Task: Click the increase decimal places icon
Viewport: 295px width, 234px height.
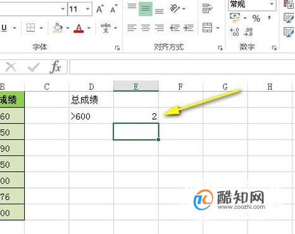Action: pos(235,32)
